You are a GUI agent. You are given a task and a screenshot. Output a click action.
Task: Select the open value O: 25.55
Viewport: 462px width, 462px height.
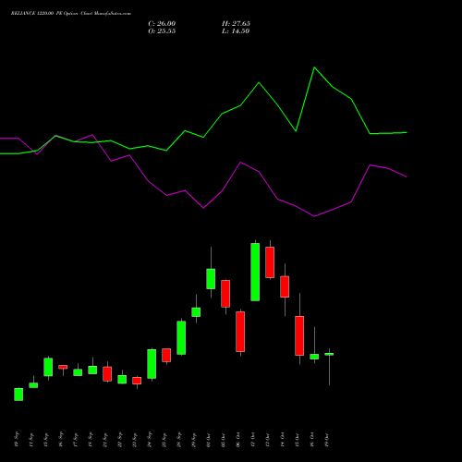pyautogui.click(x=162, y=31)
